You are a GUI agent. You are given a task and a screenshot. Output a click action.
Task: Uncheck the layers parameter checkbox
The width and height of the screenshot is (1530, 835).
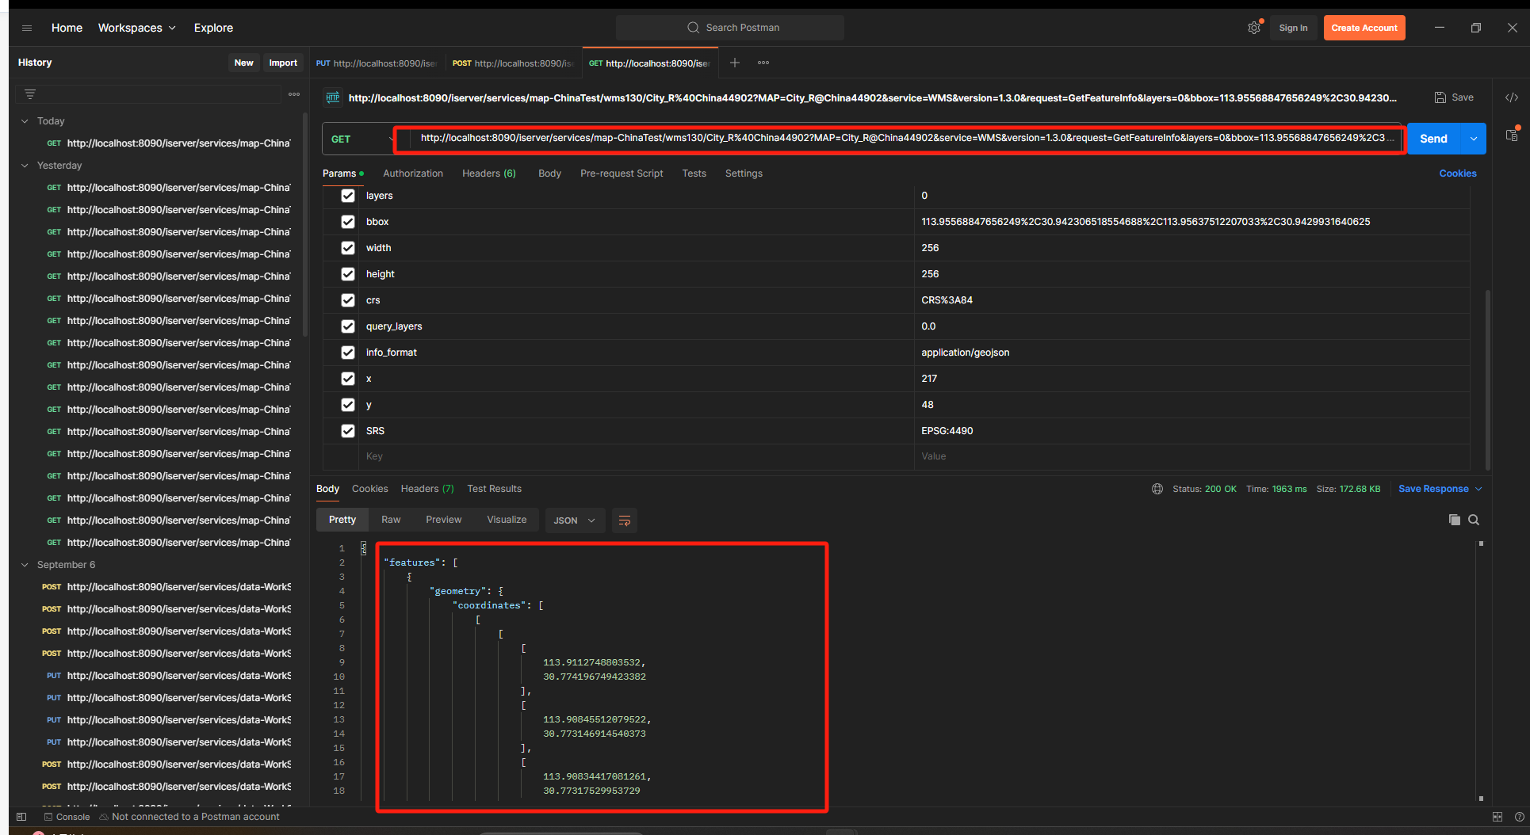pyautogui.click(x=348, y=196)
